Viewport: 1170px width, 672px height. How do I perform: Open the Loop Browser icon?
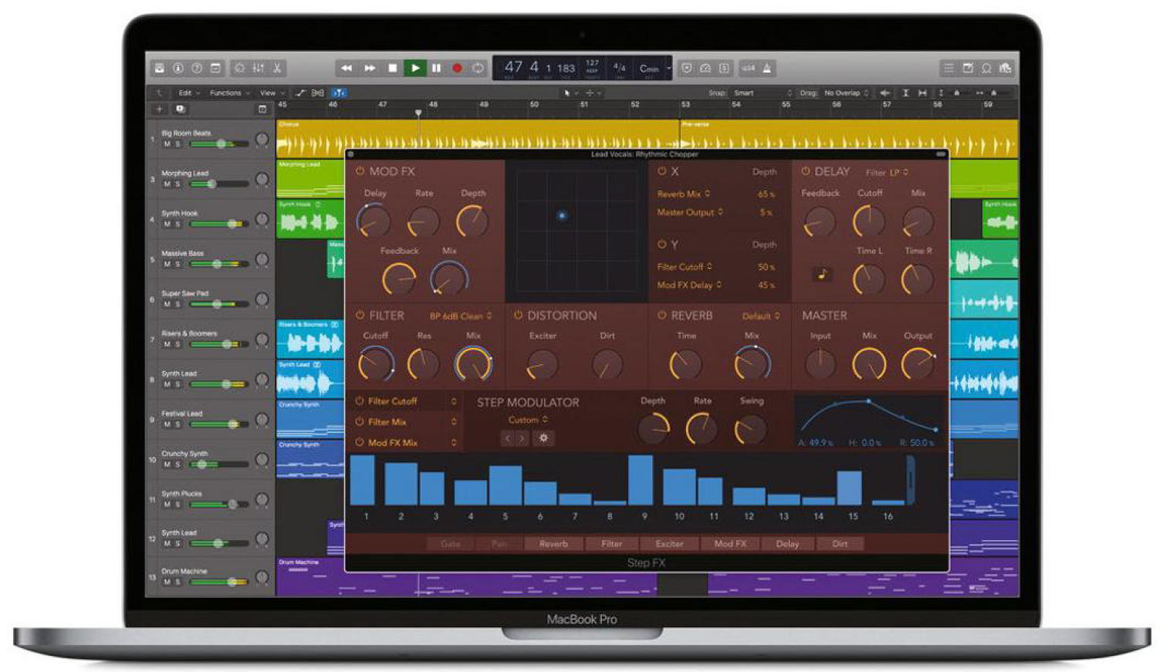(x=986, y=68)
